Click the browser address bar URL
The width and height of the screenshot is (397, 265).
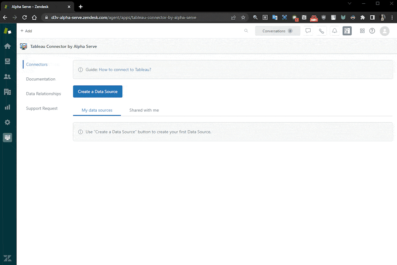(124, 18)
